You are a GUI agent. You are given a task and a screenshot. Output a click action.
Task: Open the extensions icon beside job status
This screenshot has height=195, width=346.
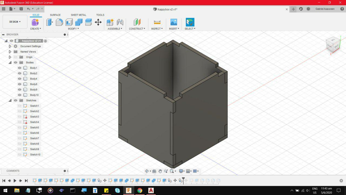point(301,9)
